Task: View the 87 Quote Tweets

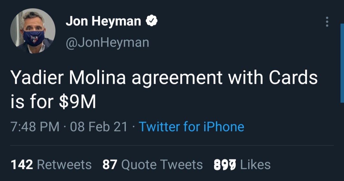Action: tap(153, 165)
